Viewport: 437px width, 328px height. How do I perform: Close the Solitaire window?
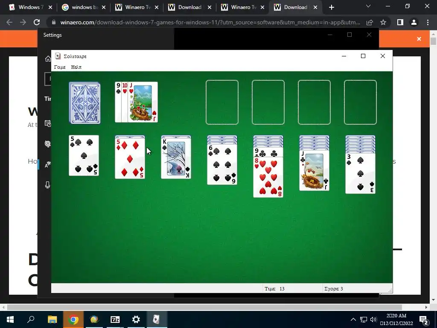coord(383,56)
